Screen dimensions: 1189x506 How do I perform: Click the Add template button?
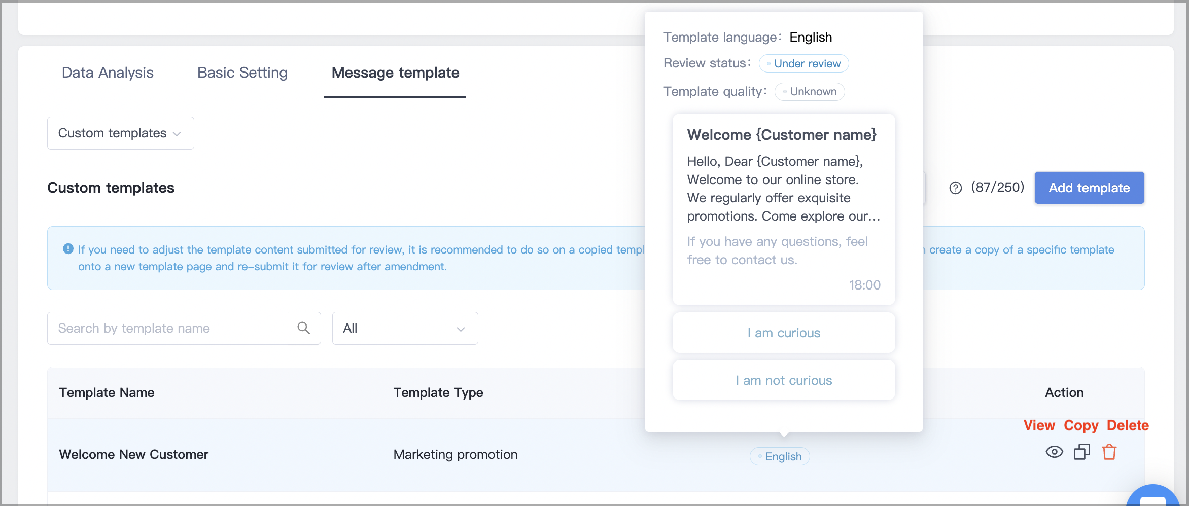1089,188
